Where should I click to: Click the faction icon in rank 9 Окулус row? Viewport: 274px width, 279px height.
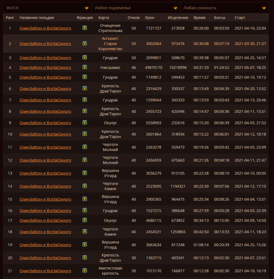coord(85,123)
